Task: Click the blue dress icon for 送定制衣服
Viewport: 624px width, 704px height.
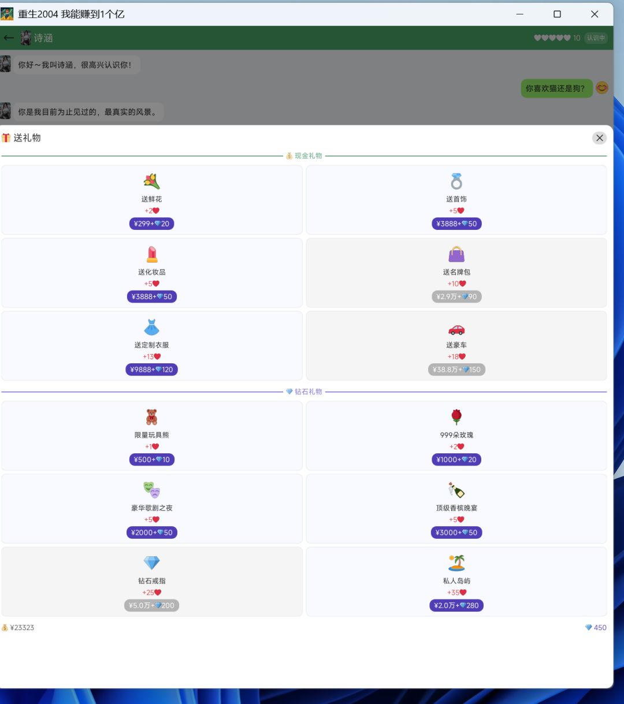Action: pyautogui.click(x=151, y=327)
